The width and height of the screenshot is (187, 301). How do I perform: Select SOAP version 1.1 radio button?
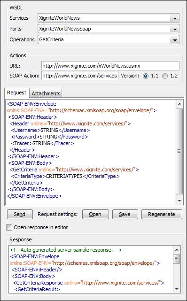click(146, 76)
